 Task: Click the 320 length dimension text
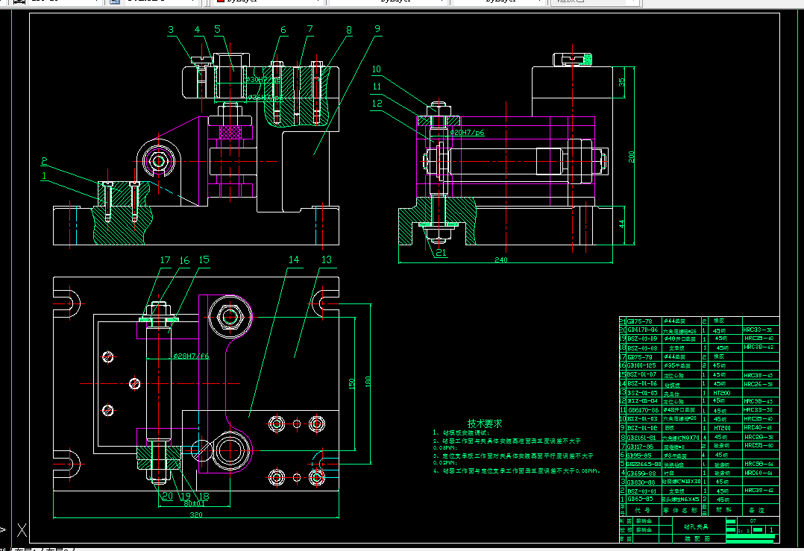(196, 514)
